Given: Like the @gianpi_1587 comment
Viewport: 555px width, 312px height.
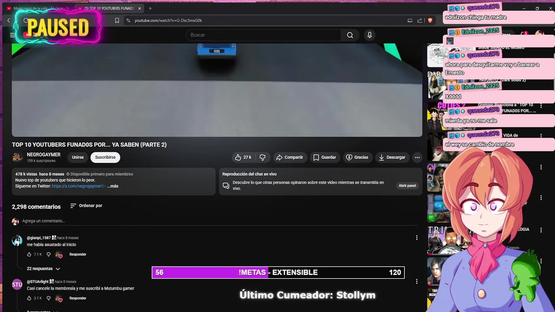Looking at the screenshot, I should pos(29,254).
